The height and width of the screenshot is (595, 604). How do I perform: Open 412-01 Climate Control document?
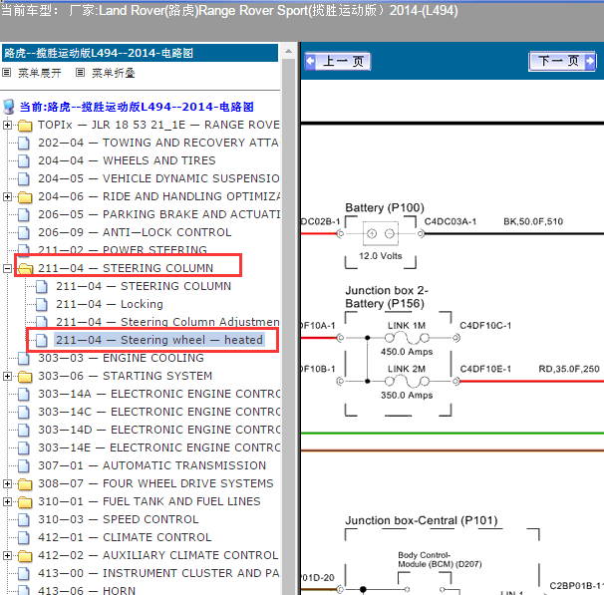point(125,537)
